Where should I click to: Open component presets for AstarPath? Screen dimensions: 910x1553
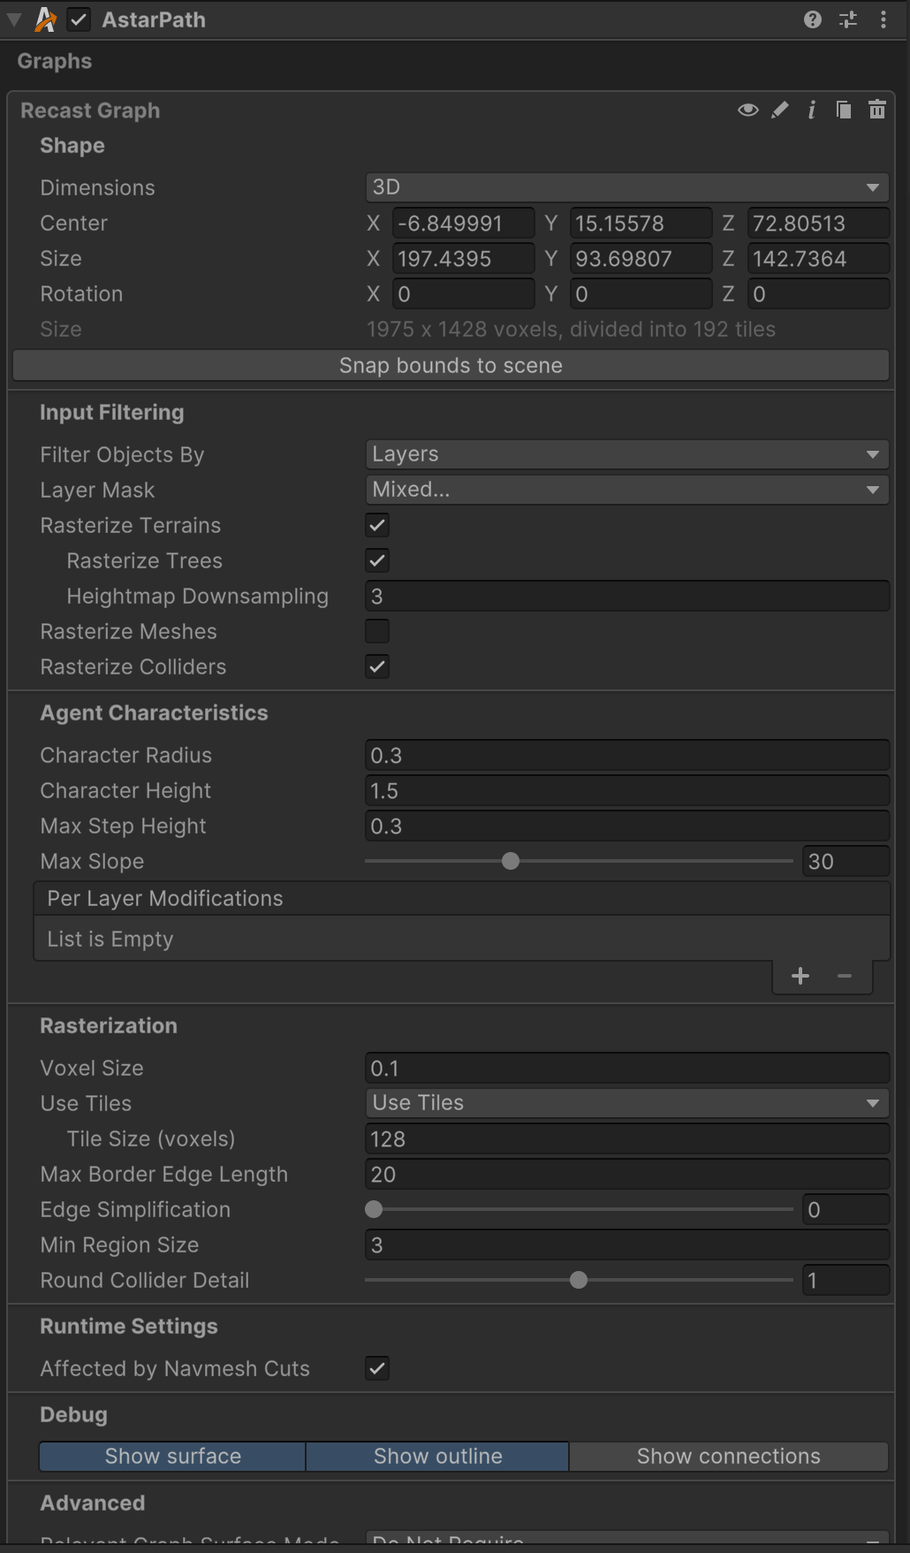tap(848, 19)
